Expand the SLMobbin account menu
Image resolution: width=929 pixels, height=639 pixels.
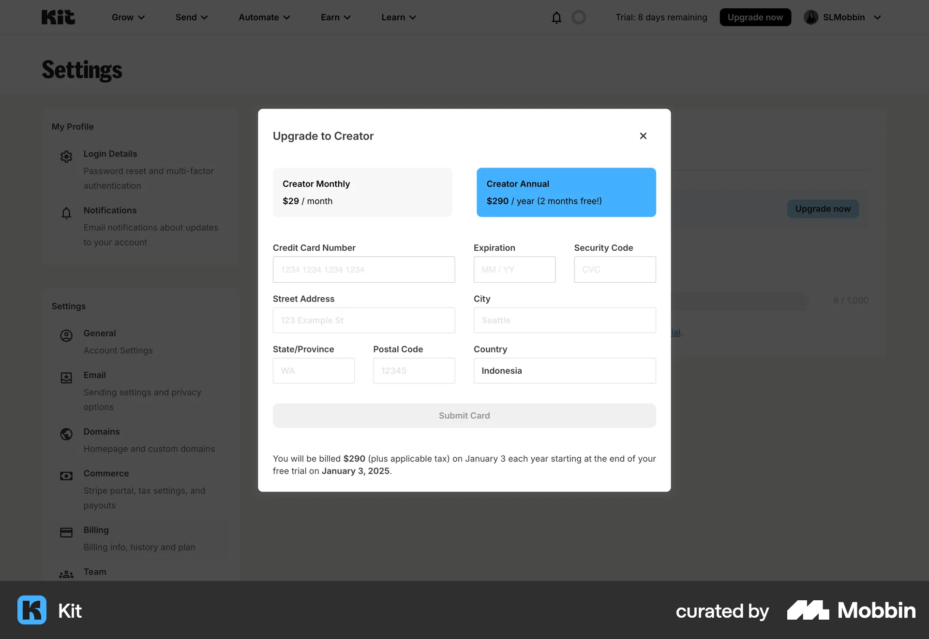[843, 17]
